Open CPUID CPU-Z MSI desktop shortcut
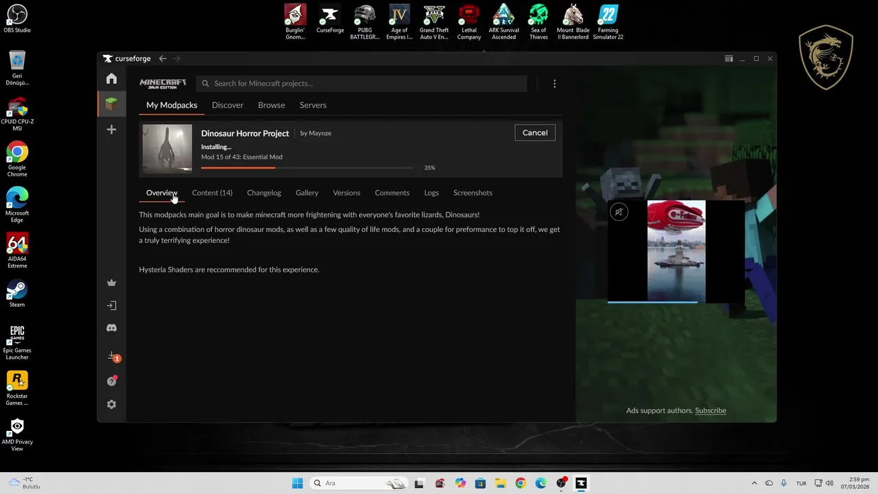Viewport: 878px width, 494px height. pos(17,114)
